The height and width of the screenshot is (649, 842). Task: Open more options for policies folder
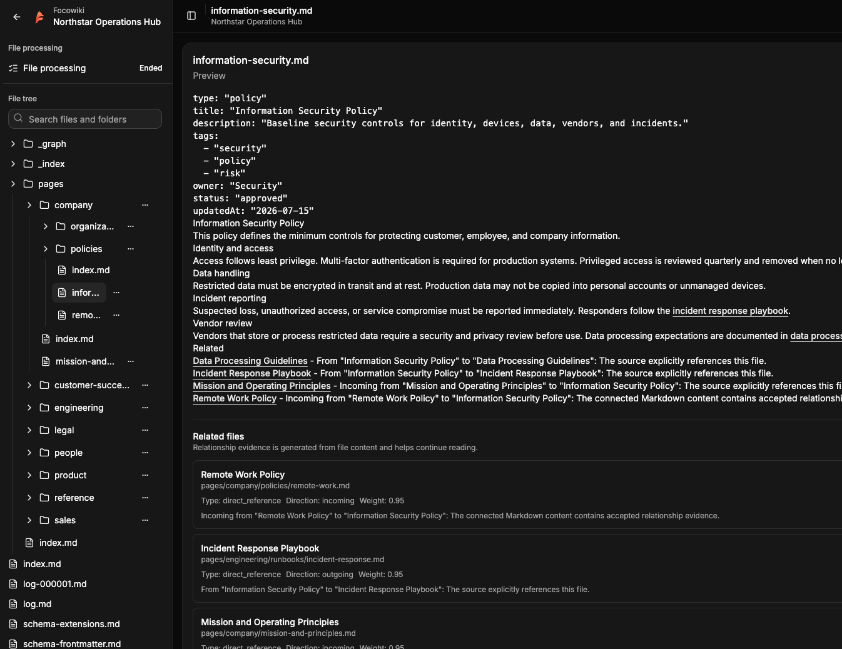point(131,249)
